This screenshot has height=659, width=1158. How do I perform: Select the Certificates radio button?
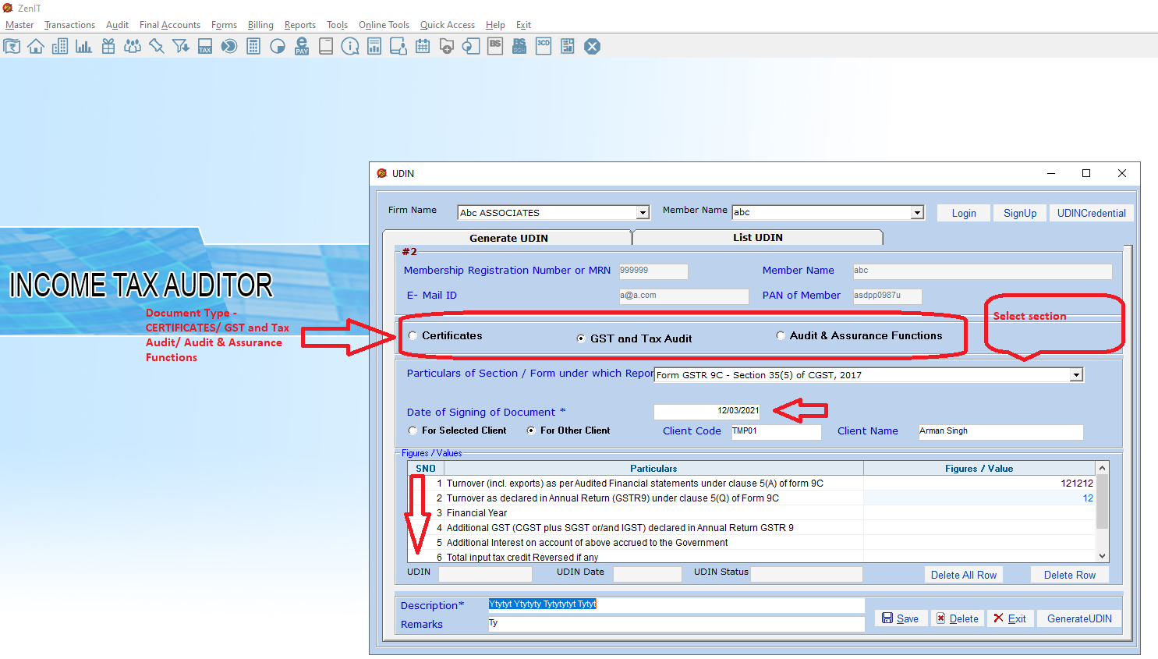[x=413, y=336]
